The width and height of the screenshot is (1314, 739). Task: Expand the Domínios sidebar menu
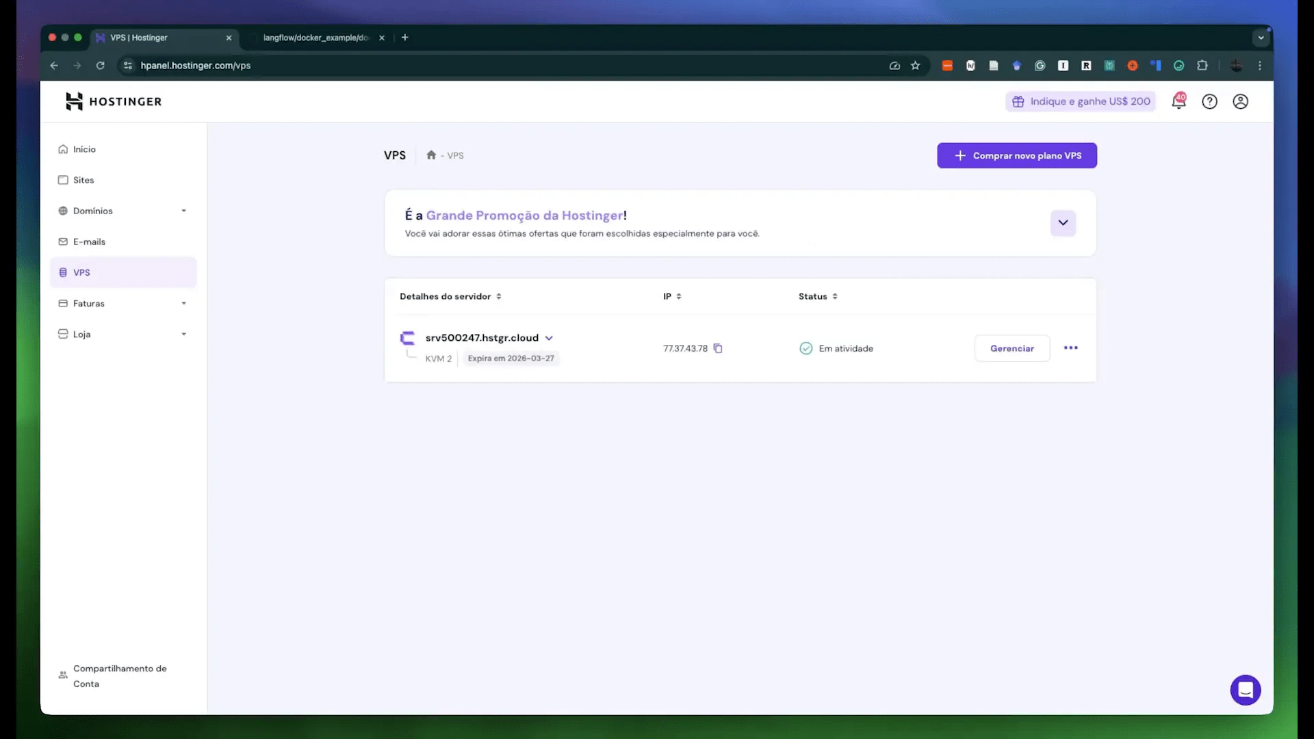click(x=184, y=211)
